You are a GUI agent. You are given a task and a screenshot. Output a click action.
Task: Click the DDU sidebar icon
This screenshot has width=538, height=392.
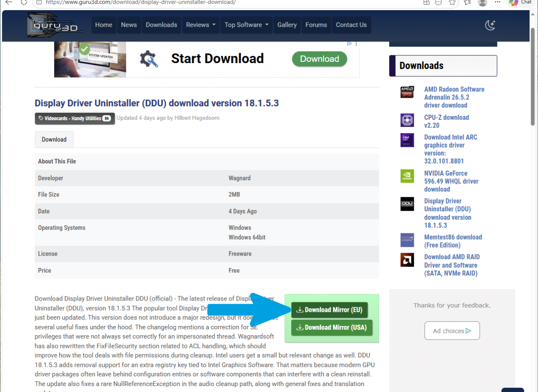click(407, 204)
